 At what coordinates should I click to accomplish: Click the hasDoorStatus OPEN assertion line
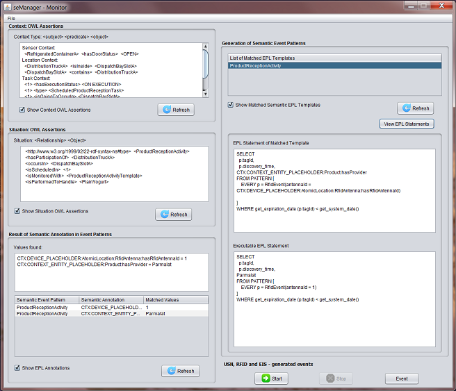pyautogui.click(x=82, y=54)
